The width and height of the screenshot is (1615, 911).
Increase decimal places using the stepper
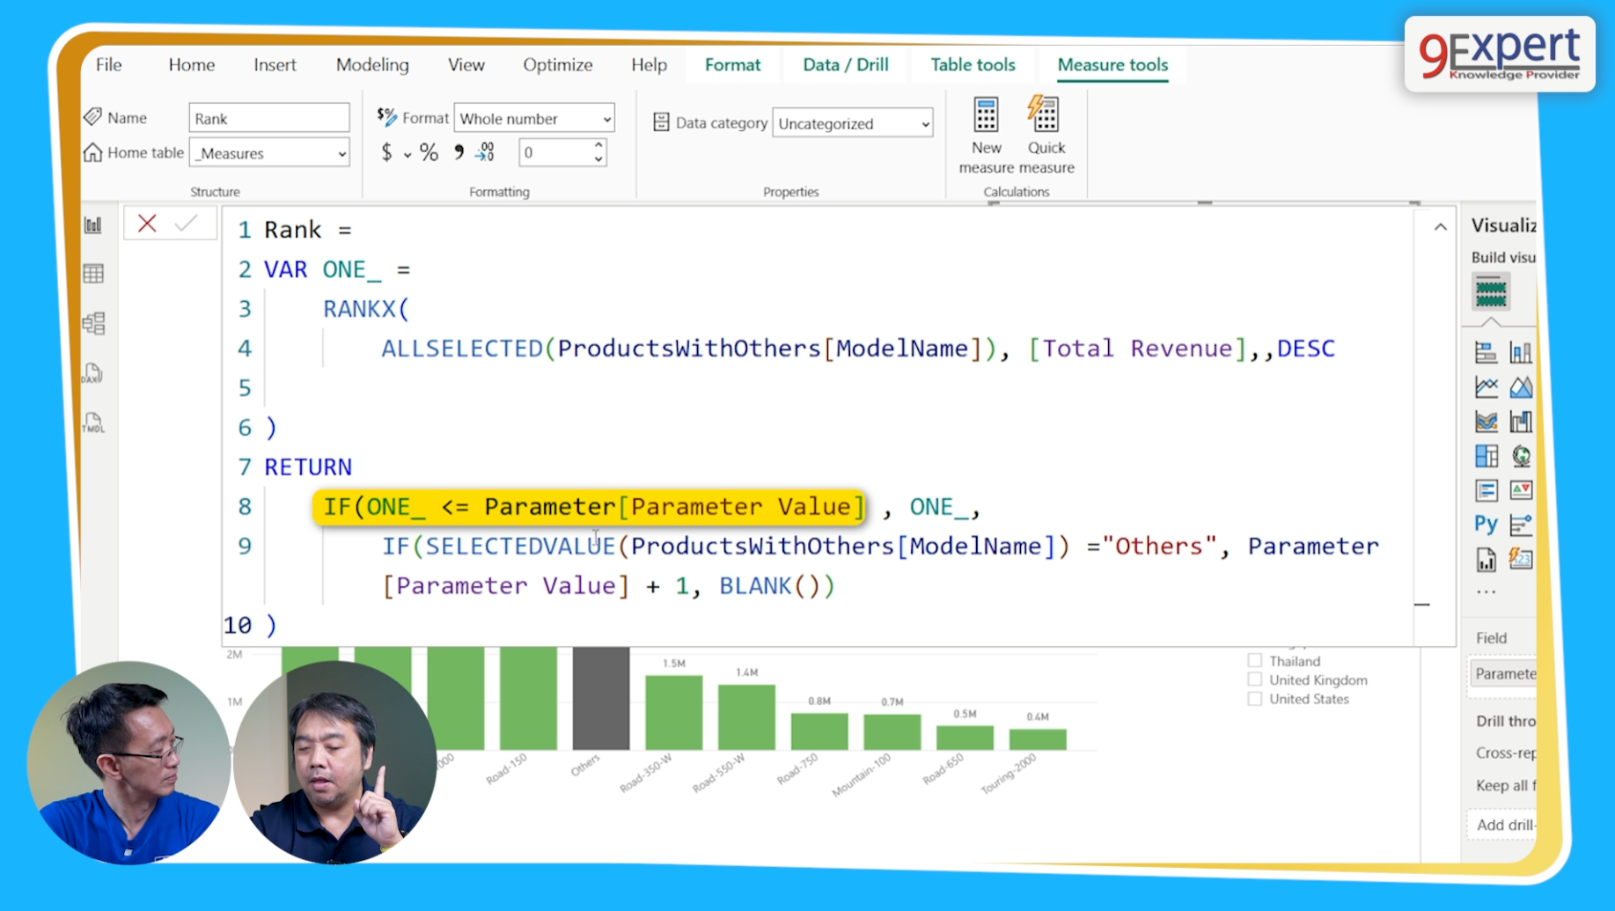click(598, 146)
